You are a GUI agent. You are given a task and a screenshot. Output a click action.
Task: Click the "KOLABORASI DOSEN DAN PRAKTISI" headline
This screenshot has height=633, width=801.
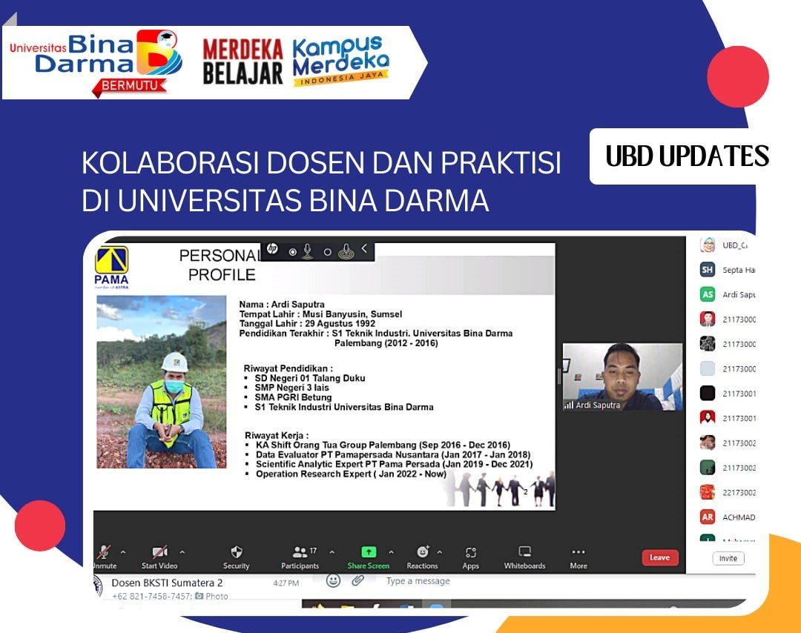(321, 163)
